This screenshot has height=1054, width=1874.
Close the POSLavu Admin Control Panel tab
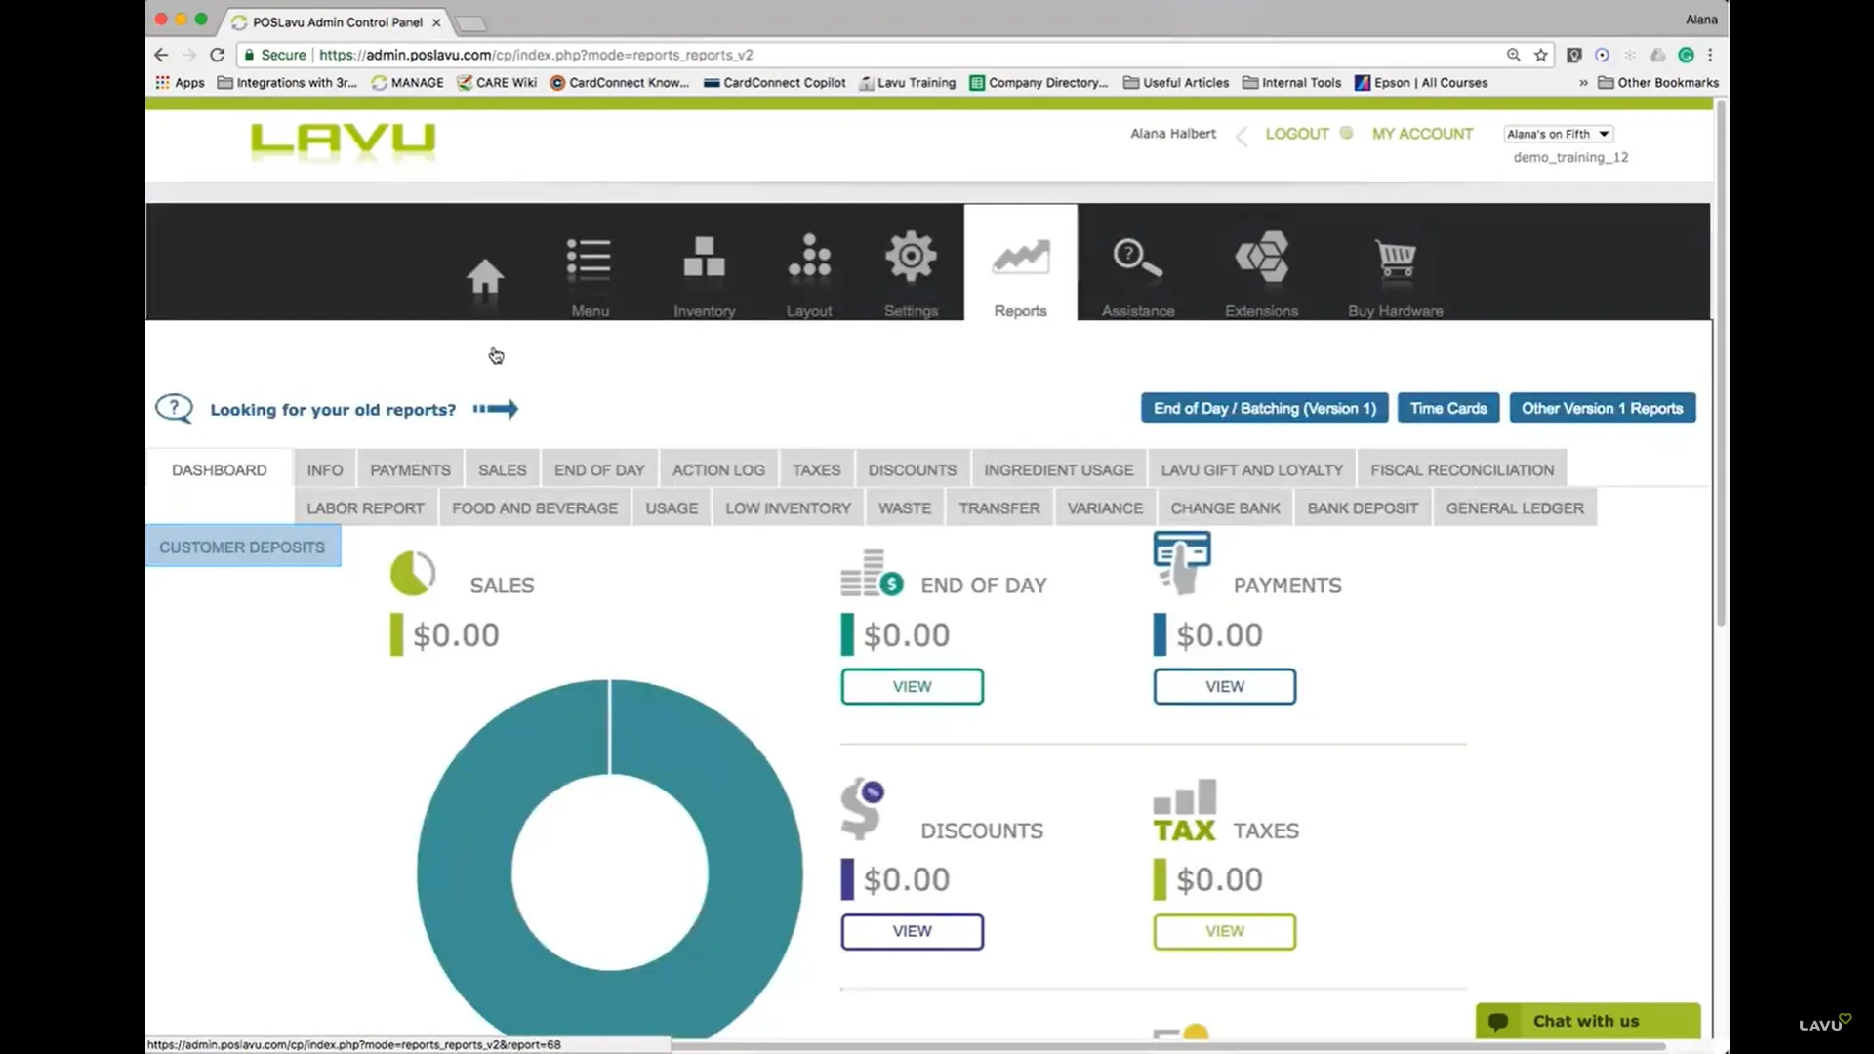436,22
